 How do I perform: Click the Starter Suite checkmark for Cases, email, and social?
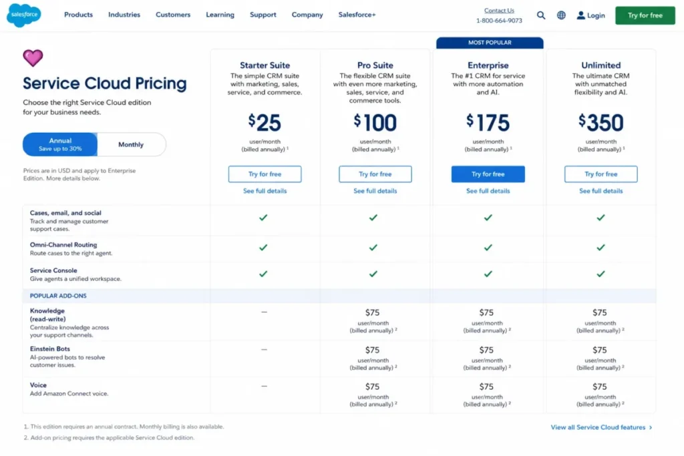[263, 217]
